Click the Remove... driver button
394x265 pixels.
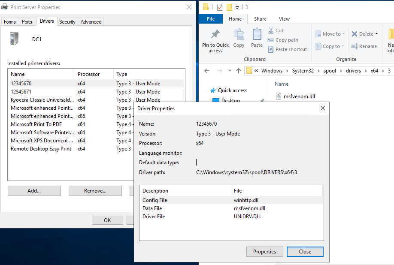(95, 191)
